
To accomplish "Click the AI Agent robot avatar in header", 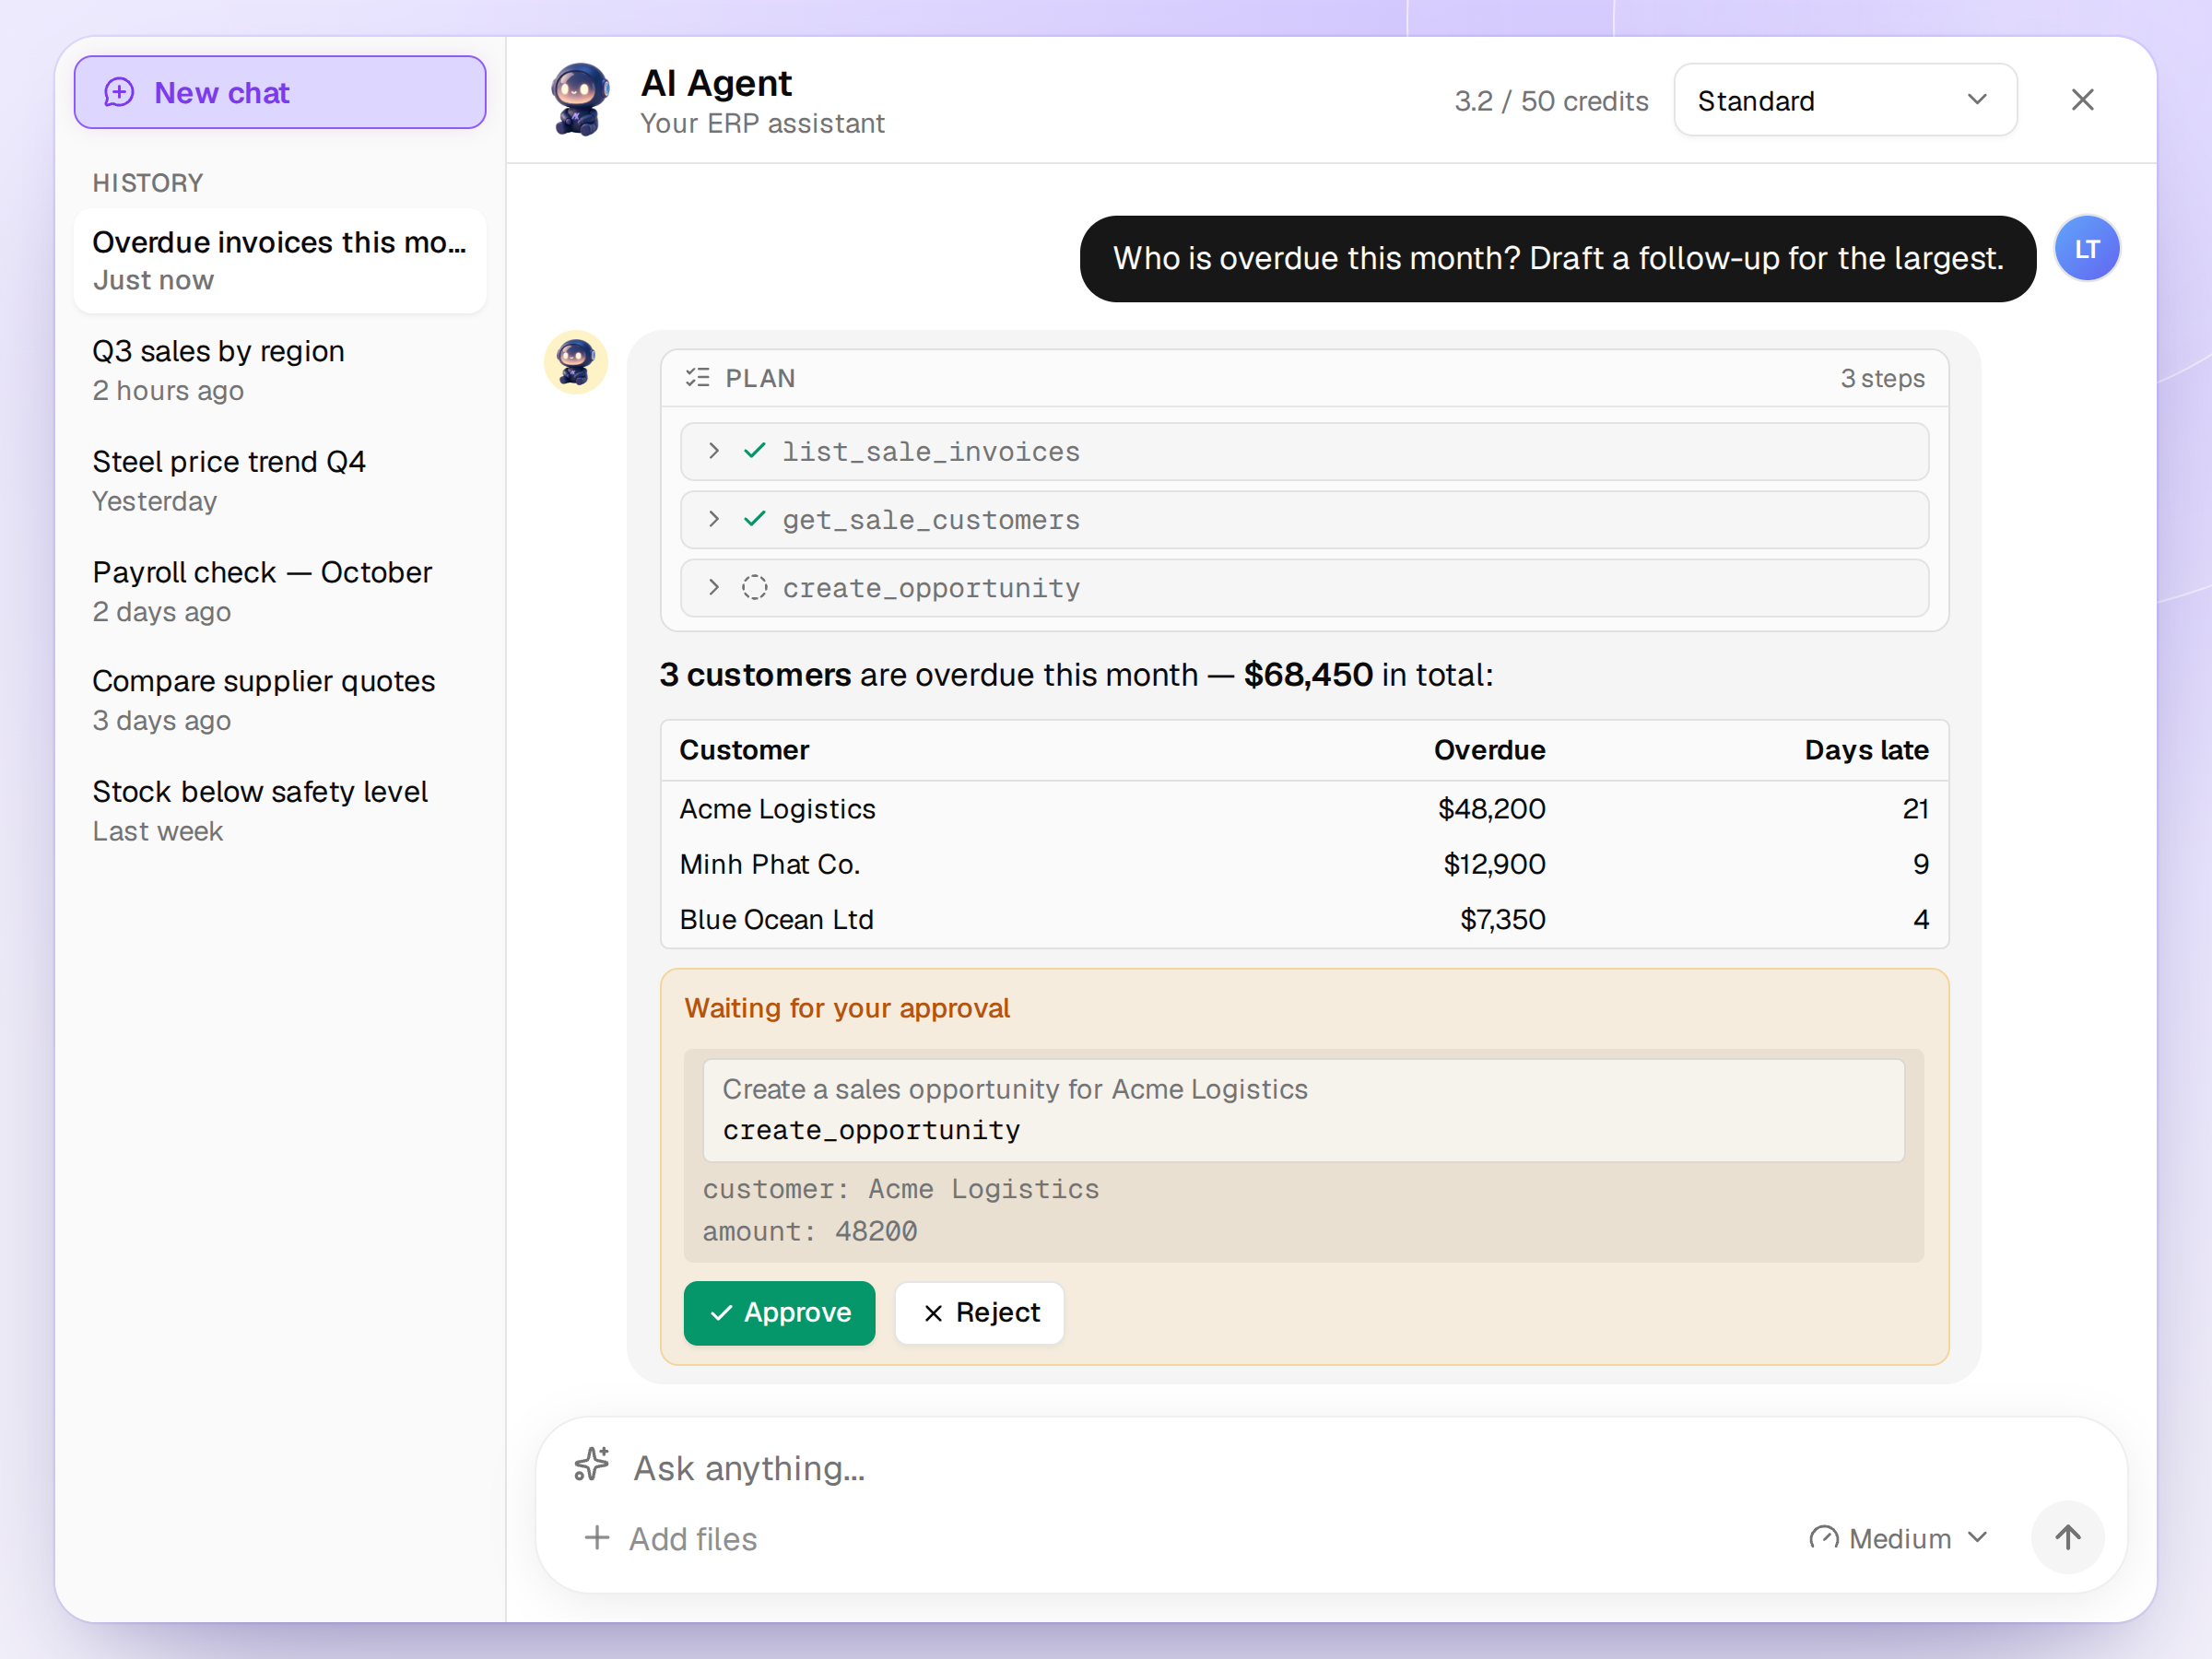I will tap(580, 100).
